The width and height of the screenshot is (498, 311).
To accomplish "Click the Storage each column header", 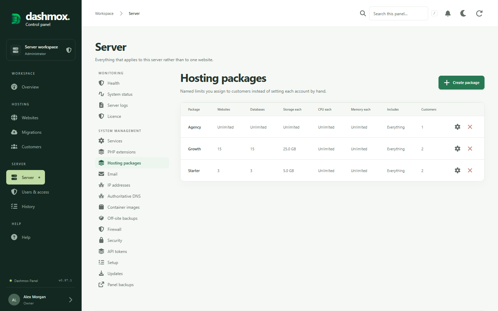I will (x=292, y=110).
